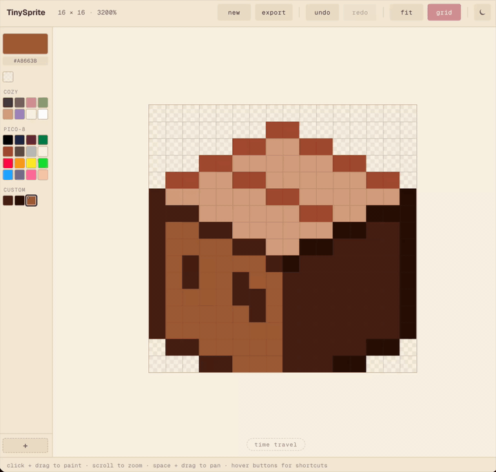Pick the lavender purple Cozy swatch
The image size is (496, 472).
click(19, 114)
